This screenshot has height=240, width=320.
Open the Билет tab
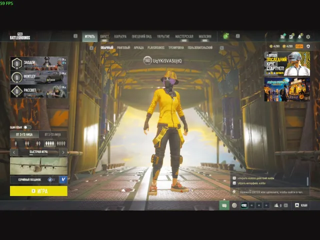pyautogui.click(x=104, y=36)
